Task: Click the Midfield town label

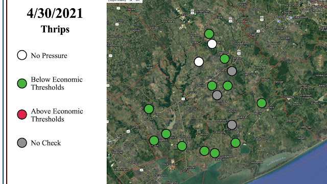Action: point(221,121)
